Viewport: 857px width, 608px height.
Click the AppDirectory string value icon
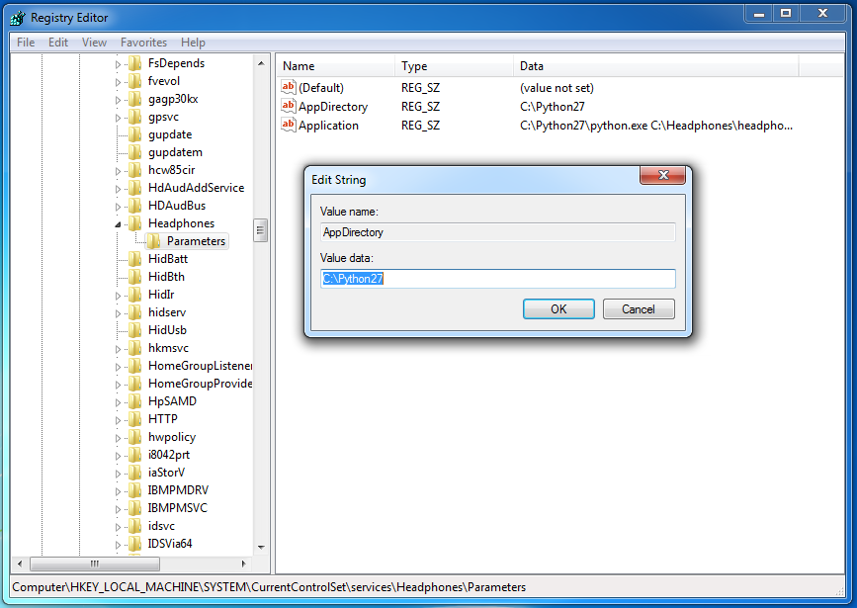pyautogui.click(x=288, y=106)
